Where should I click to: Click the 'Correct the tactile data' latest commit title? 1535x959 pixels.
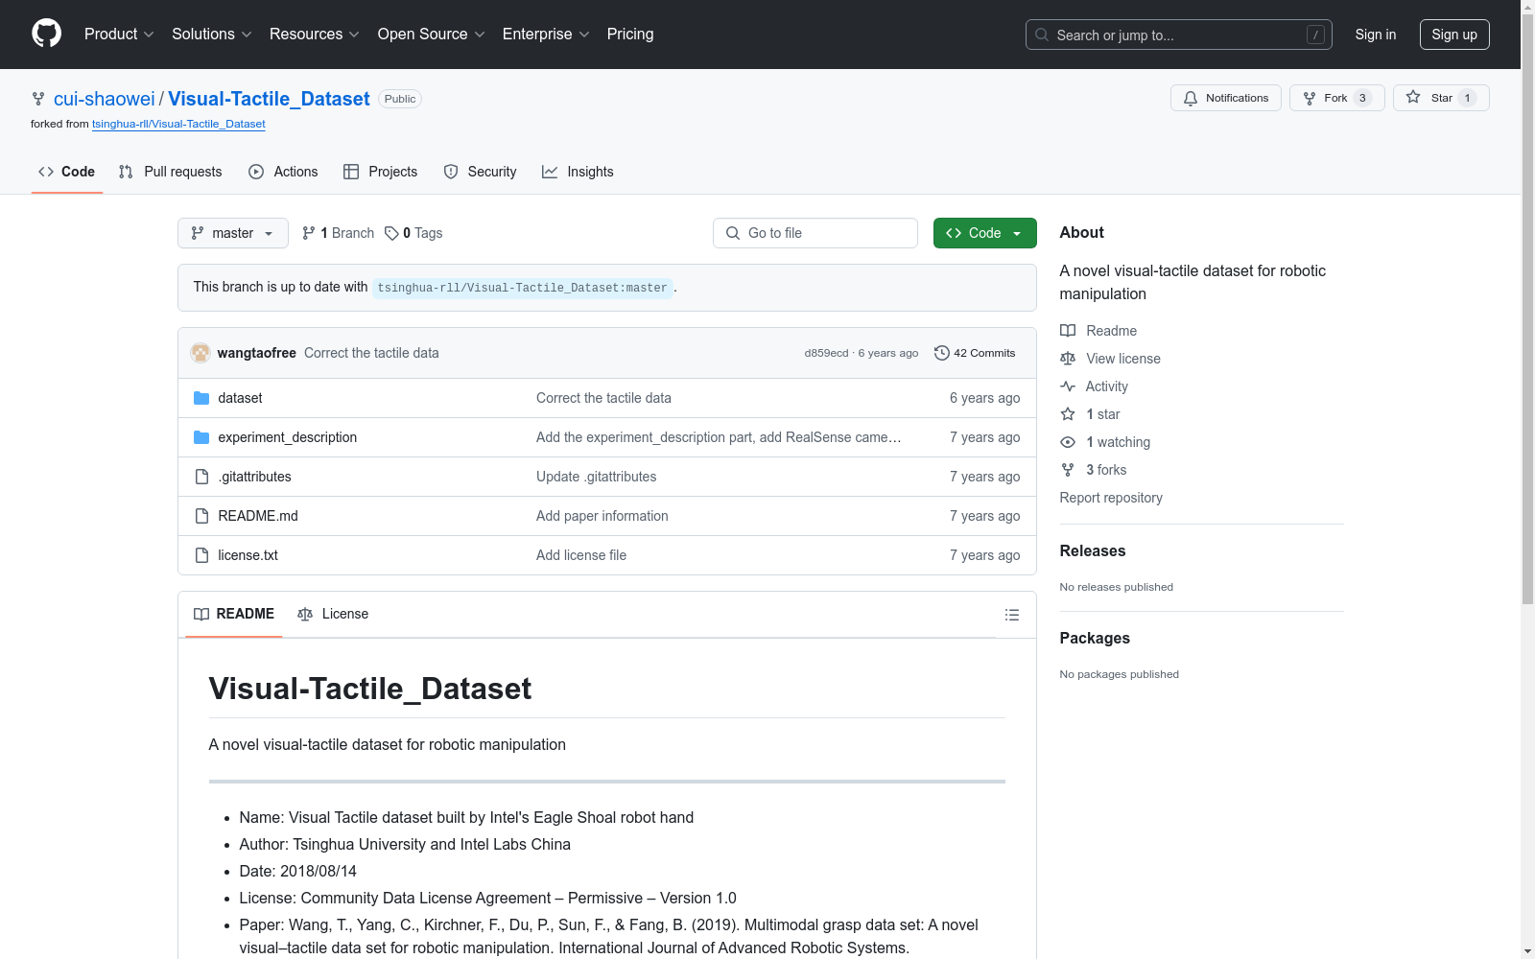(x=371, y=353)
